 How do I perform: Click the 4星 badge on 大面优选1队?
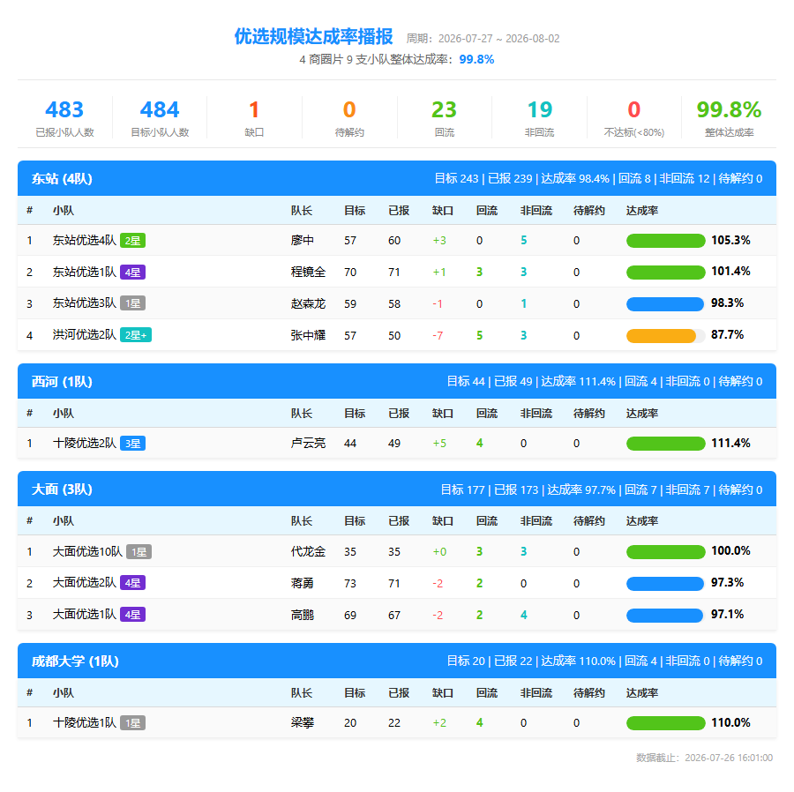coord(132,615)
